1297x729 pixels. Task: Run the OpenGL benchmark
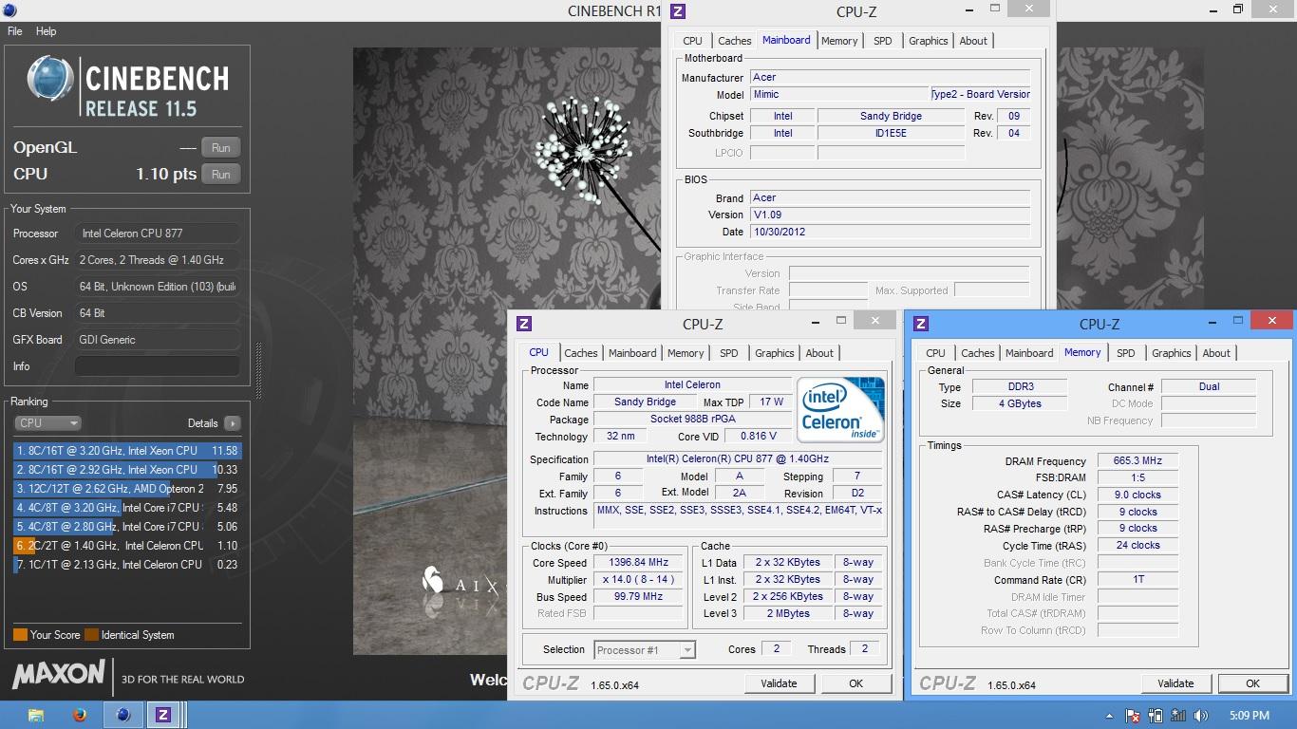(220, 147)
